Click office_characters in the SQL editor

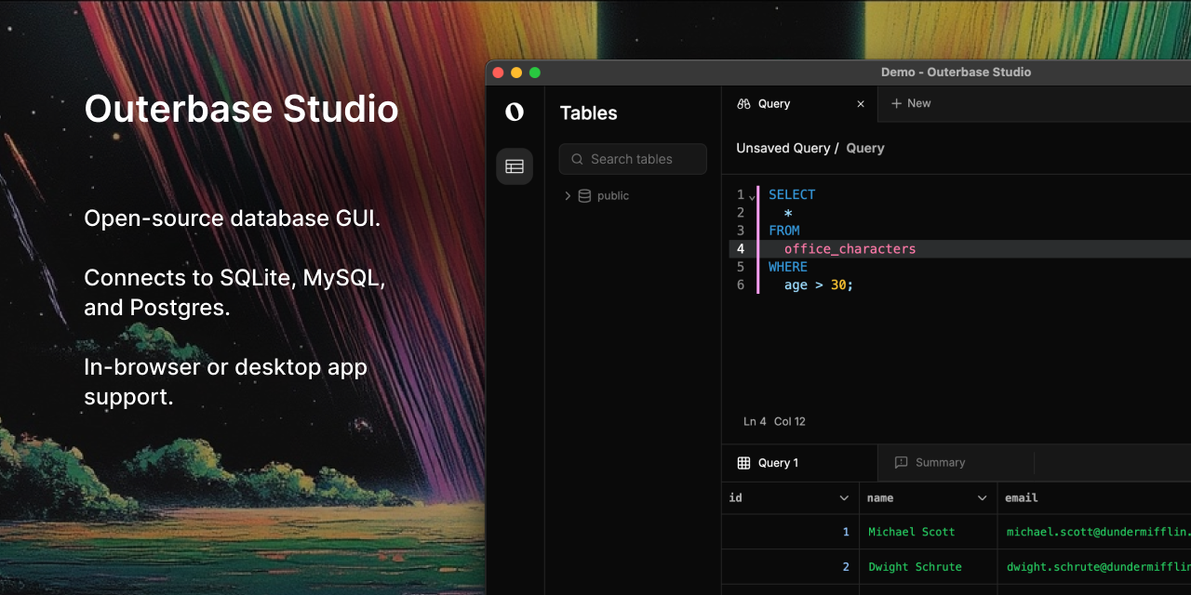[x=850, y=249]
